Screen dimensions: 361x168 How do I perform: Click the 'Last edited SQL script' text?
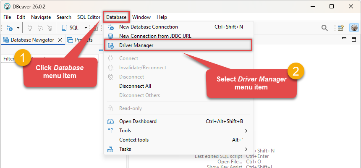218,156
